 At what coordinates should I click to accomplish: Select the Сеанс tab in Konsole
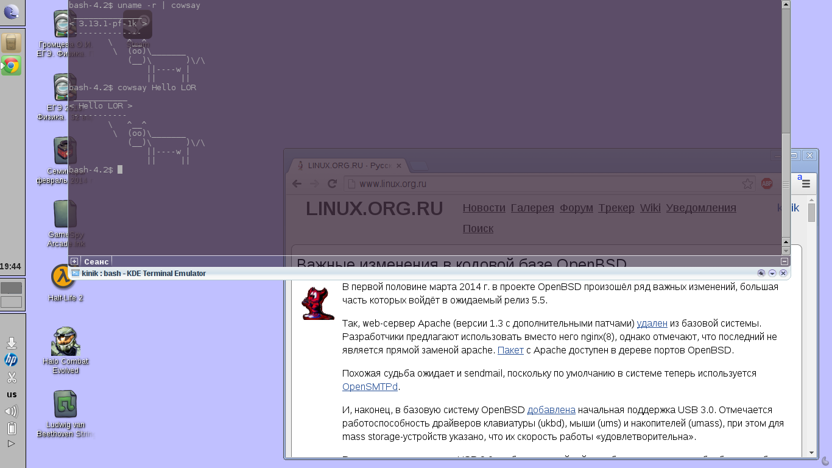pos(96,261)
